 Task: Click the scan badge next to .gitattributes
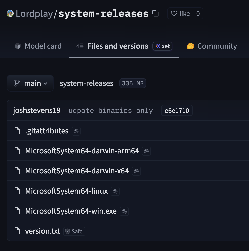[76, 131]
